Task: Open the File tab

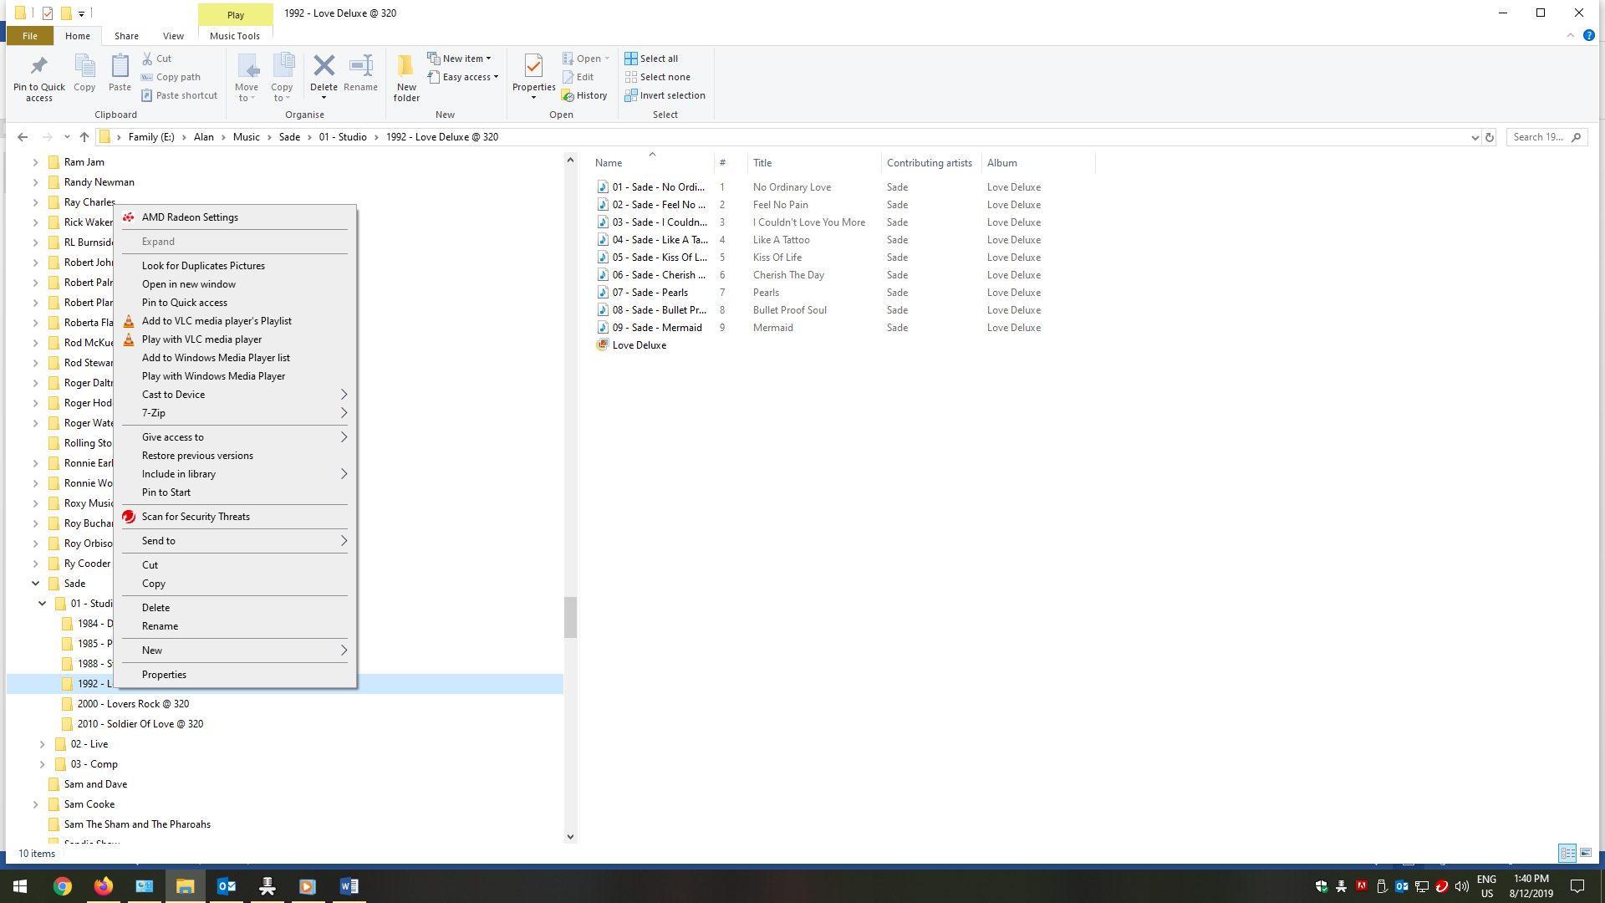Action: tap(30, 36)
